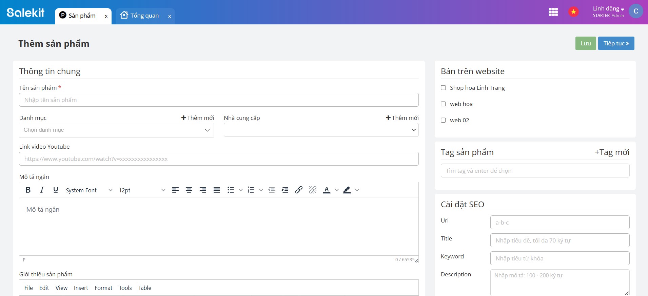Apply italic formatting in short description toolbar
The image size is (648, 296).
42,190
